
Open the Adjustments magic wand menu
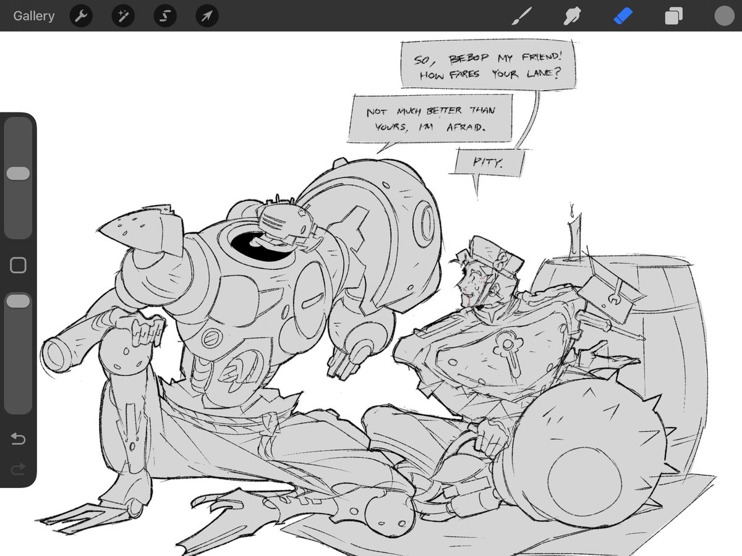point(123,16)
